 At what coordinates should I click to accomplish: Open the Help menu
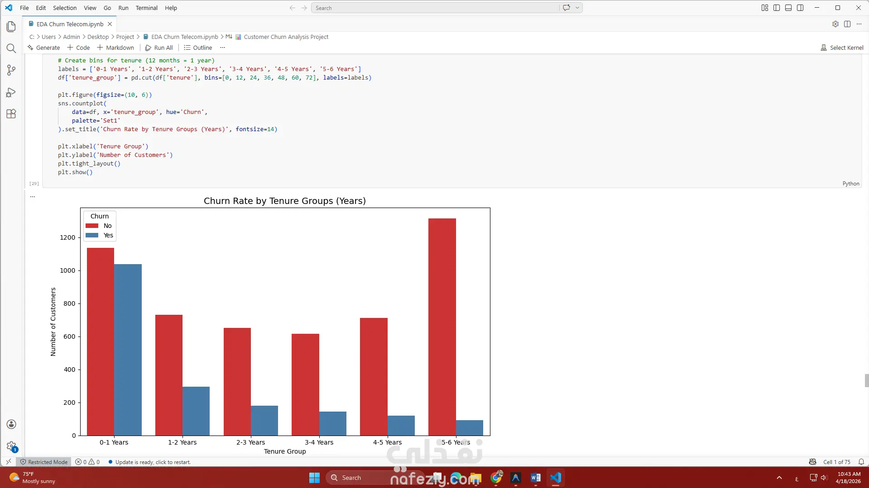(171, 8)
